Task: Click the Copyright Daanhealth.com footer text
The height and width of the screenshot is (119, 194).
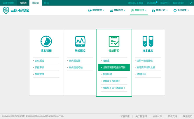Action: click(x=33, y=116)
